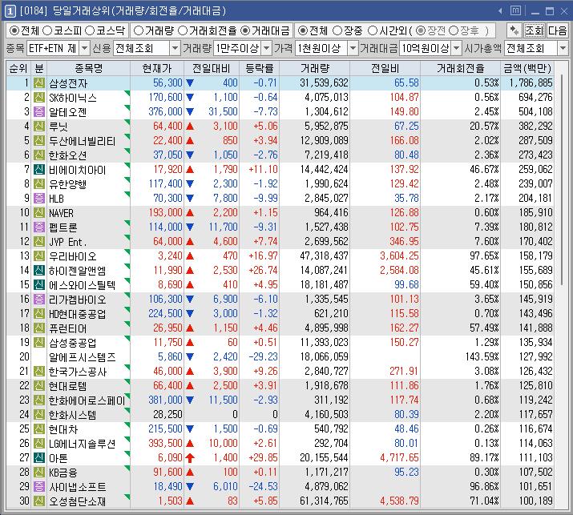573x515 pixels.
Task: Click 유한양행 amount cell 239,007
Action: tap(535, 183)
